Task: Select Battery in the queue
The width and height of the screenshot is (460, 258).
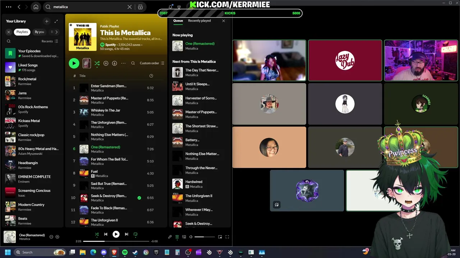Action: point(199,142)
